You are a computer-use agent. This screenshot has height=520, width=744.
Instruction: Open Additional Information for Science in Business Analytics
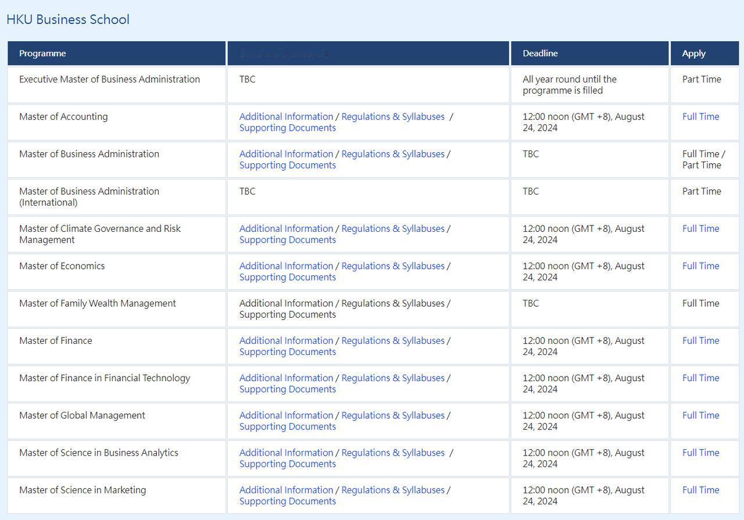point(286,453)
